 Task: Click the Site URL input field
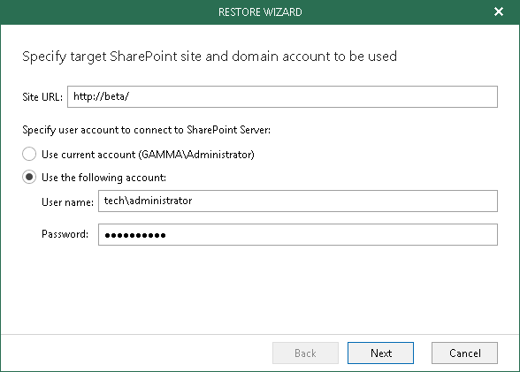[x=282, y=96]
